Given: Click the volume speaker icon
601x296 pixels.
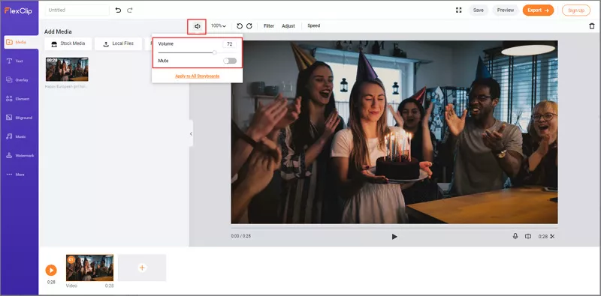Looking at the screenshot, I should pyautogui.click(x=197, y=26).
